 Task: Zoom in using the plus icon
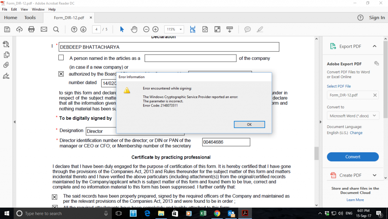point(155,29)
